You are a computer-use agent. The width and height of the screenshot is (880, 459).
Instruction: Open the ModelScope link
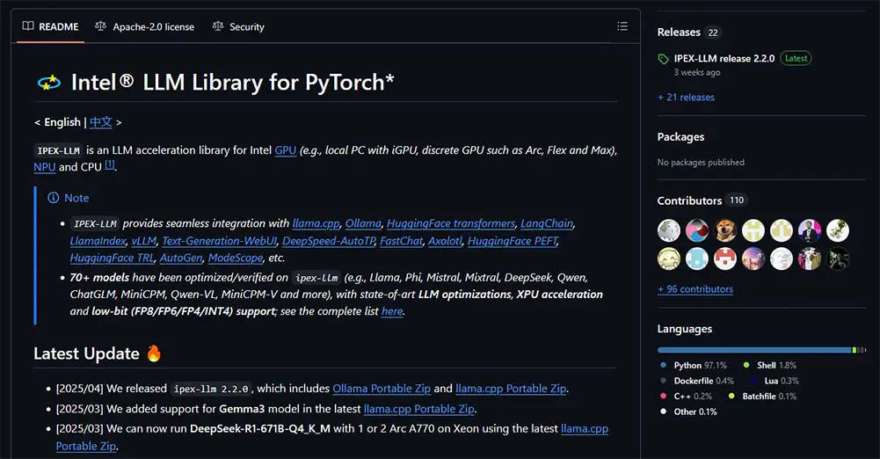click(235, 258)
